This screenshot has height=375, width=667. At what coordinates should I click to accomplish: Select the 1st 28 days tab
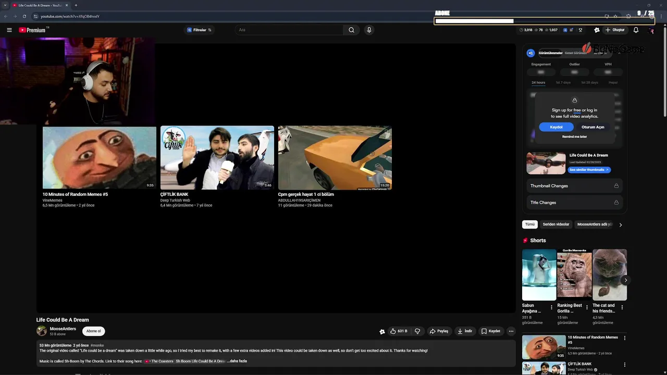tap(589, 83)
